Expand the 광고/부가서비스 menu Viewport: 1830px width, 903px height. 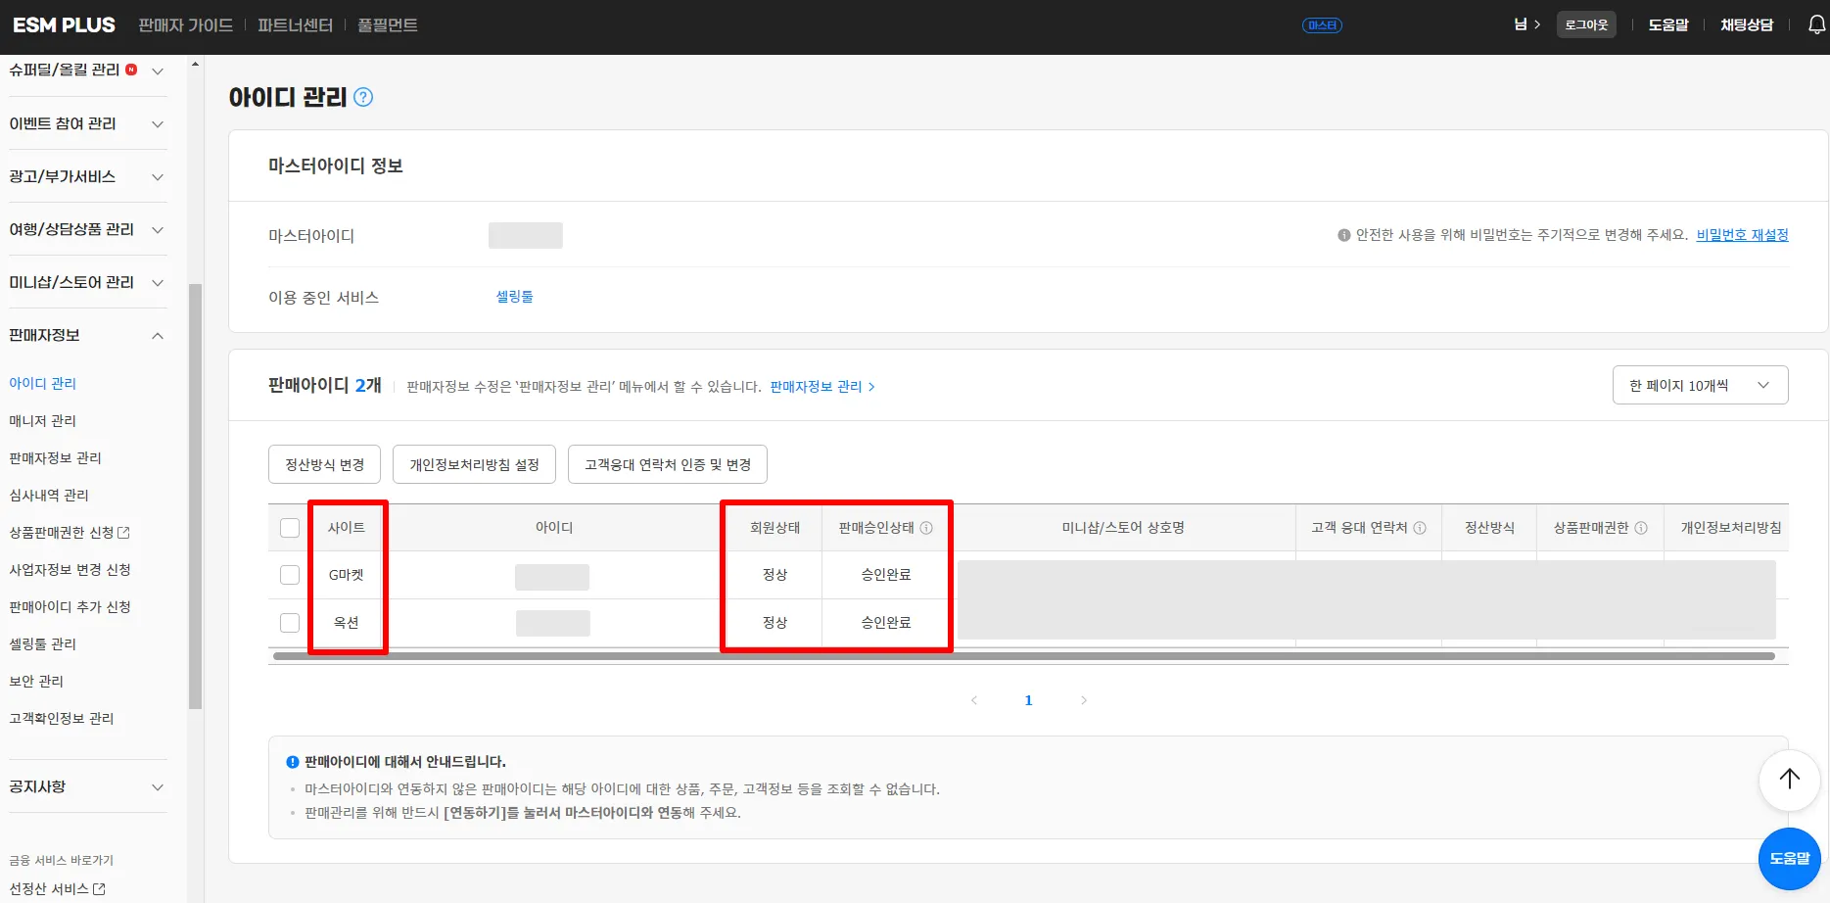click(x=158, y=177)
